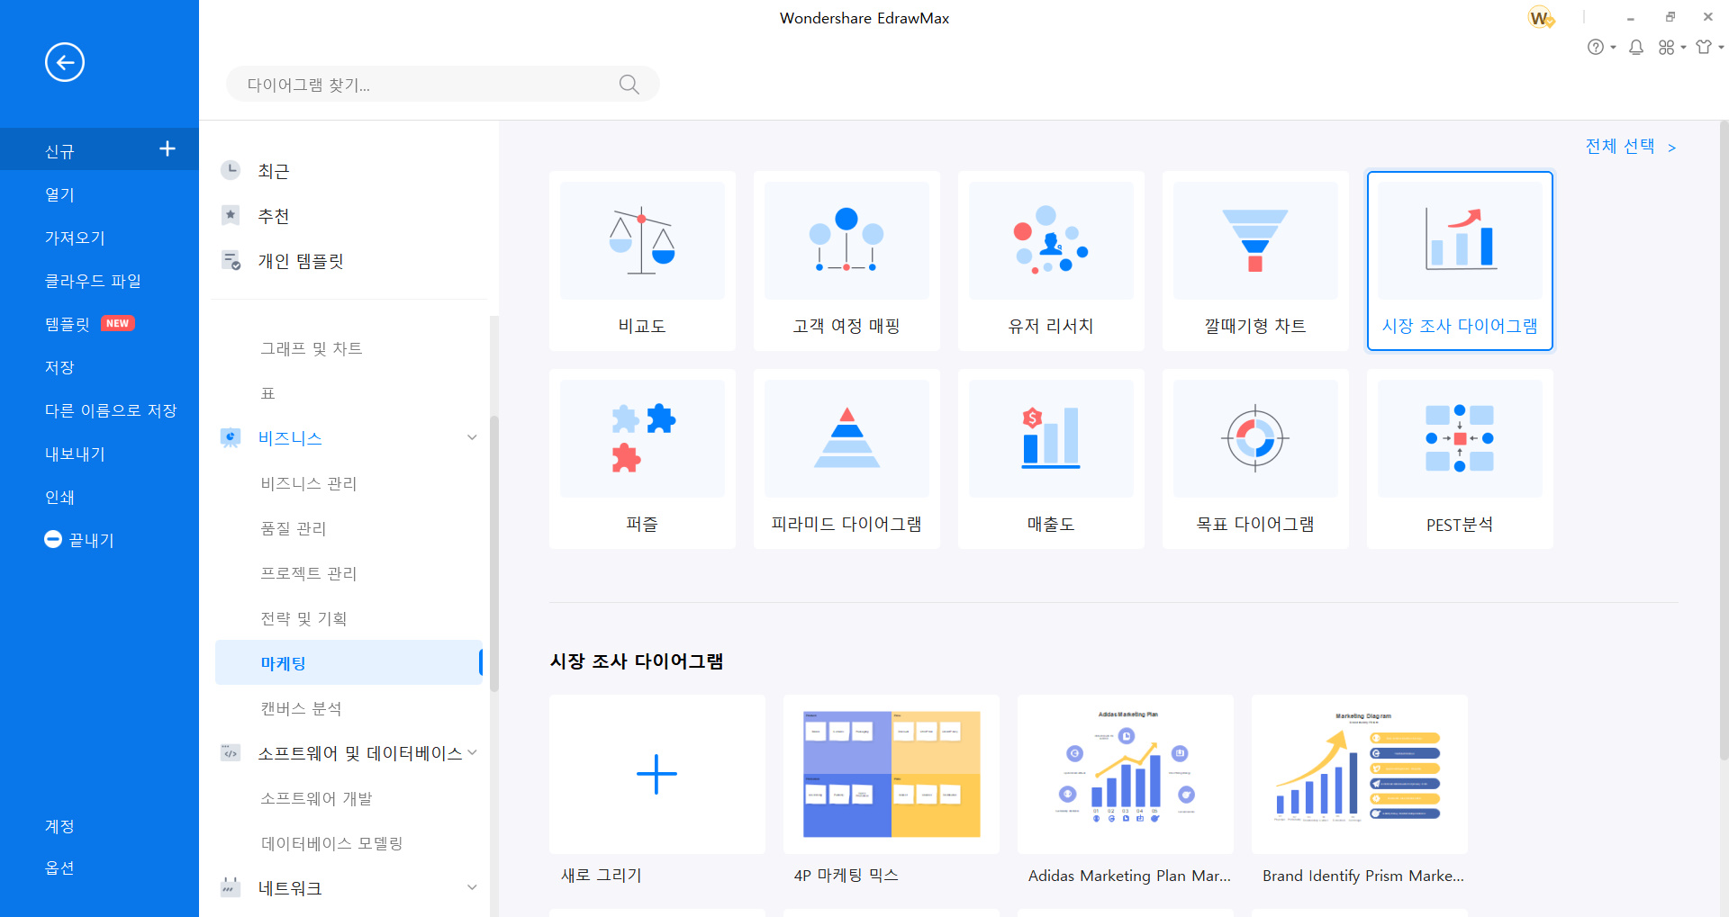Open the 피라미드 다이어그램 template icon
Screen dimensions: 1729x917
pos(846,438)
